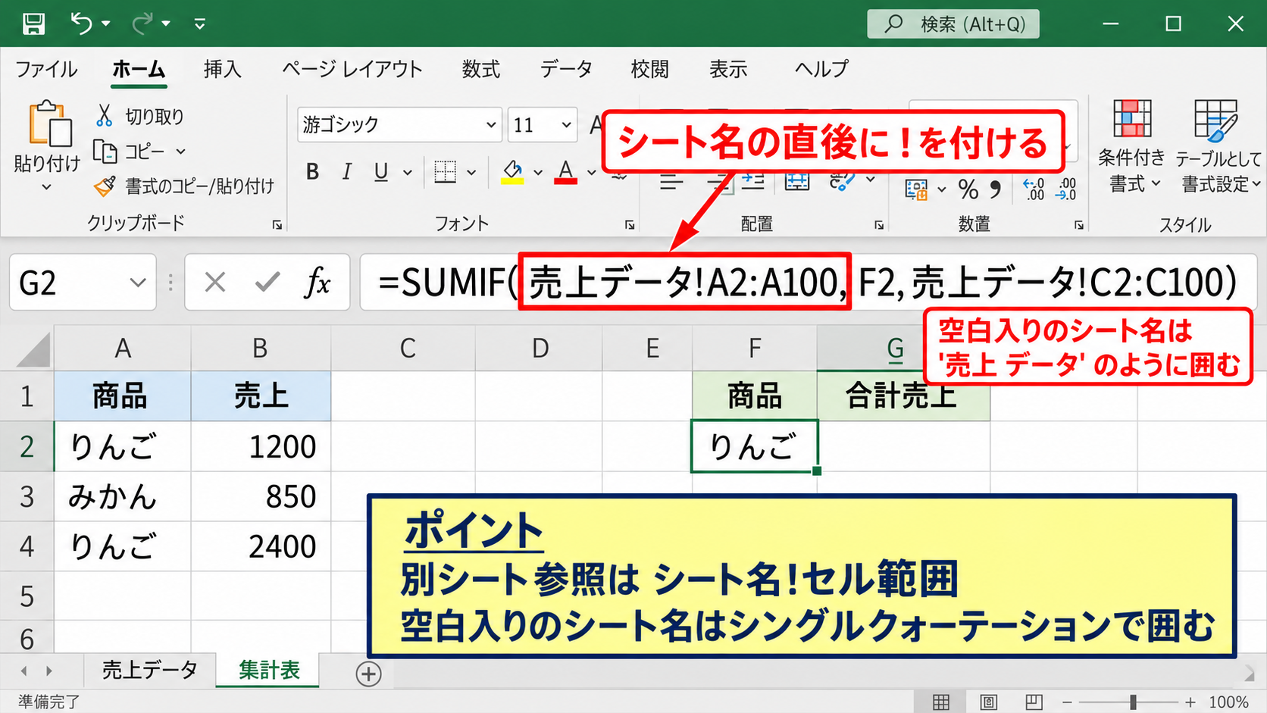The image size is (1267, 713).
Task: Toggle bold formatting
Action: click(312, 172)
